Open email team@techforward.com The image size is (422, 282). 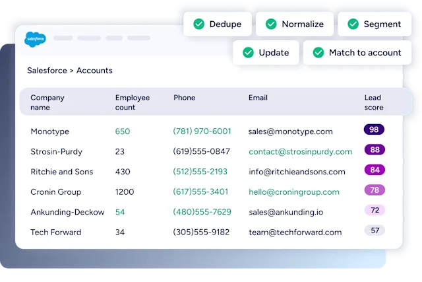[295, 232]
